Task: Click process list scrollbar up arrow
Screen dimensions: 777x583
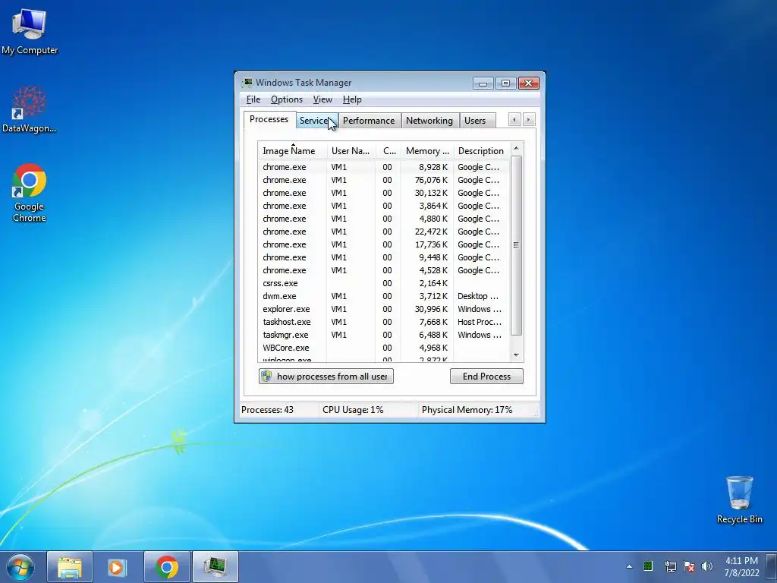Action: pyautogui.click(x=516, y=148)
